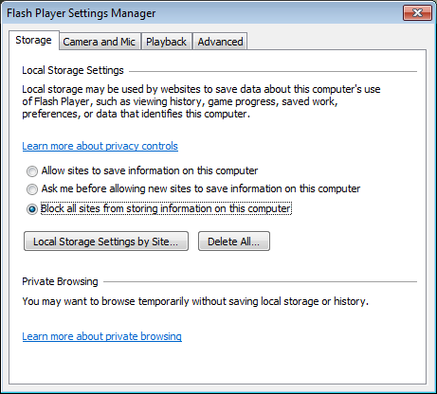Open Learn more about privacy controls link
Image resolution: width=437 pixels, height=394 pixels.
click(100, 146)
